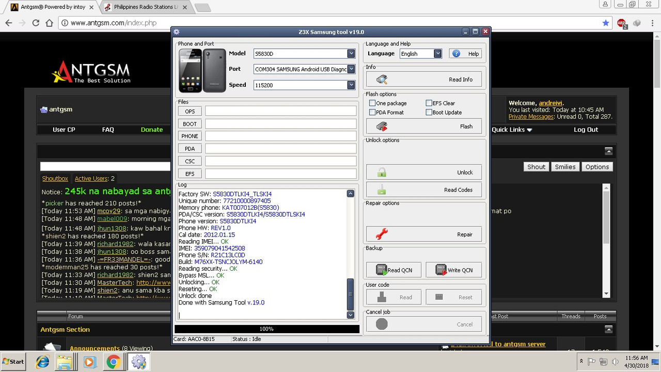661x372 pixels.
Task: Click the Chrome address bar
Action: point(330,23)
